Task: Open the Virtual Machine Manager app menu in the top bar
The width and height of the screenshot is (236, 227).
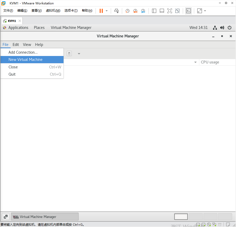Action: tap(71, 28)
